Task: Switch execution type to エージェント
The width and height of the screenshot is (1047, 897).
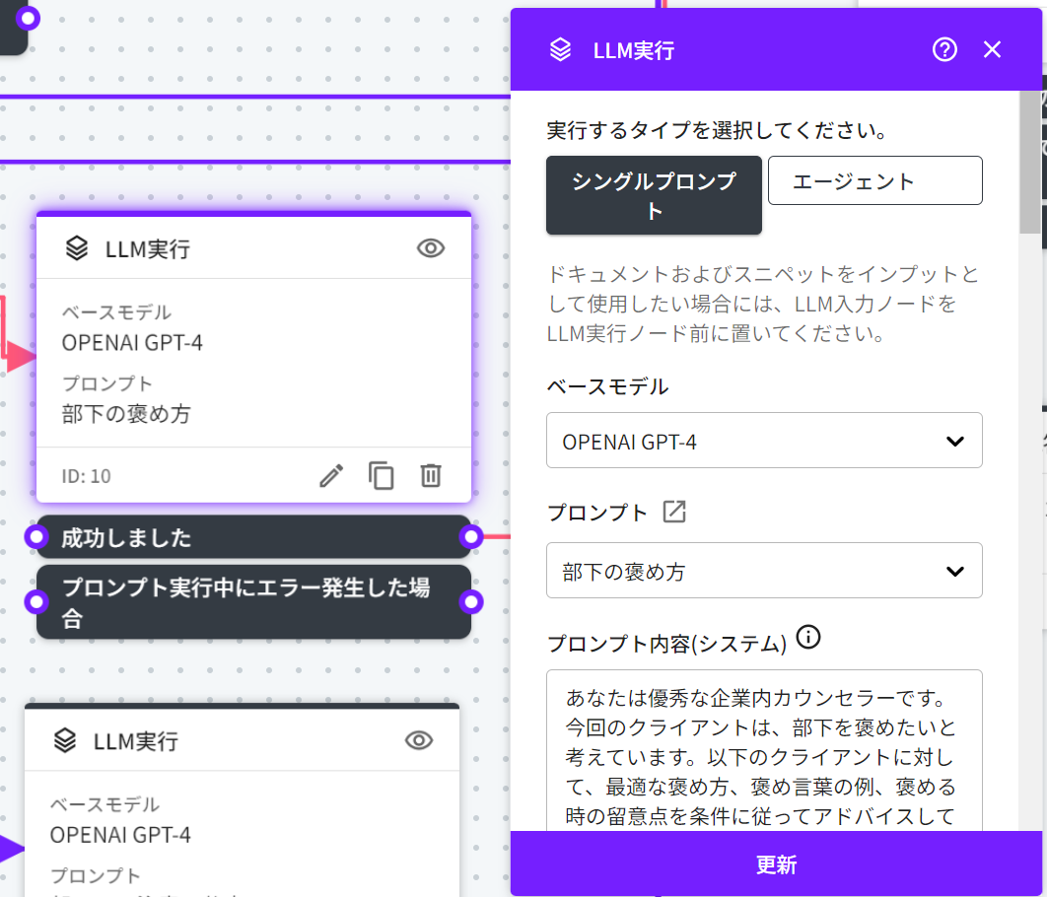Action: [x=874, y=180]
